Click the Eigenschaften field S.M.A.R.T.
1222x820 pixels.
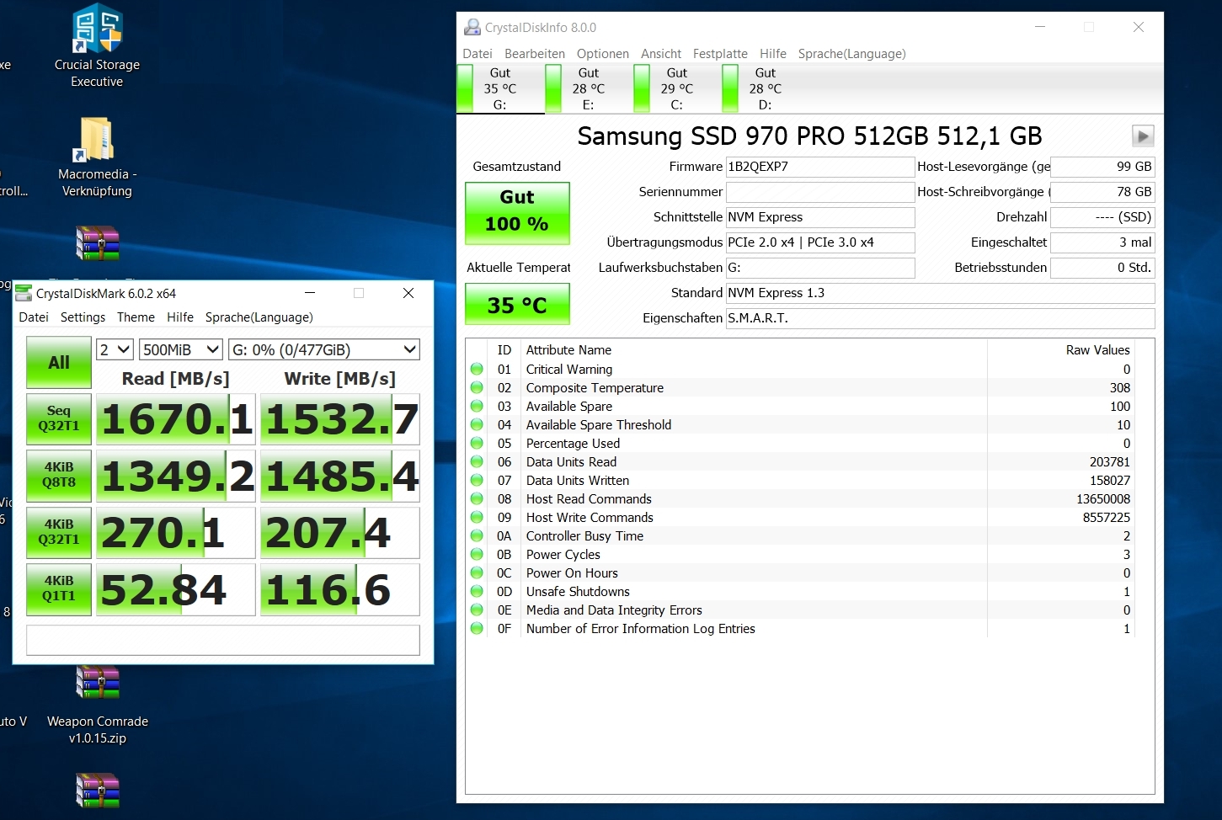click(x=940, y=318)
